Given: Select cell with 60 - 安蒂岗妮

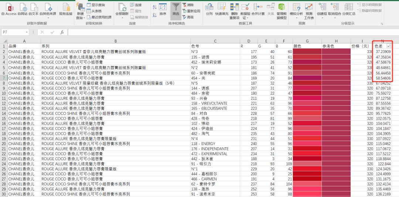Looking at the screenshot, I should [x=215, y=73].
